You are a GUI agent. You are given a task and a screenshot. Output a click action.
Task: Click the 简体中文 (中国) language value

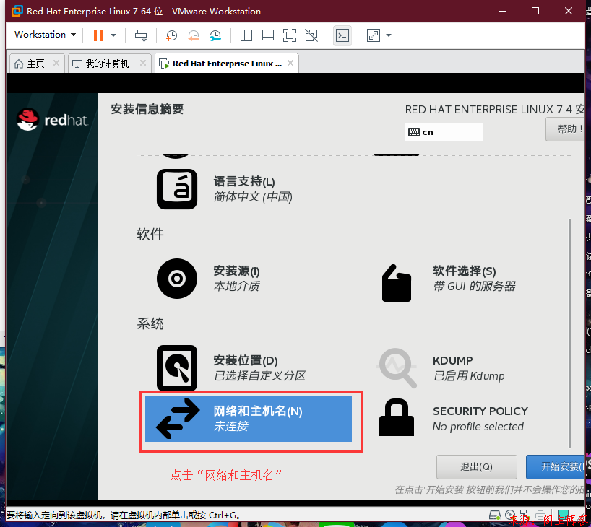point(253,196)
